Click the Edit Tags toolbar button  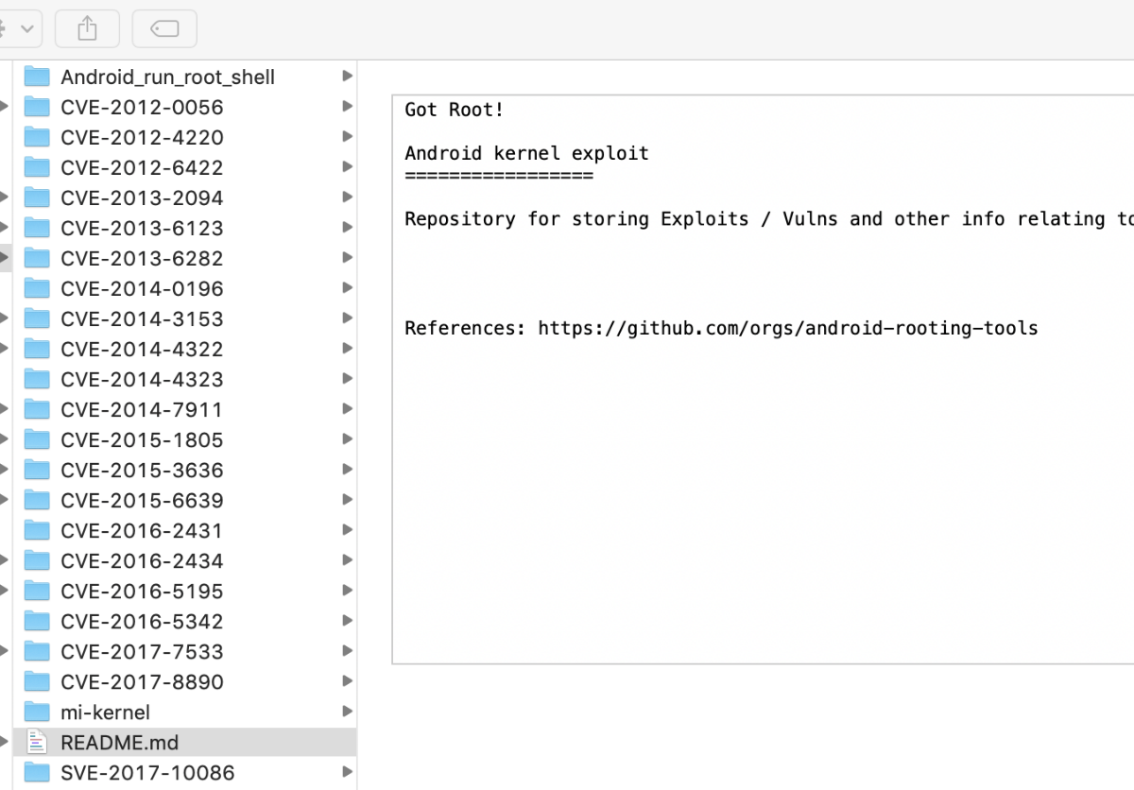pyautogui.click(x=164, y=28)
